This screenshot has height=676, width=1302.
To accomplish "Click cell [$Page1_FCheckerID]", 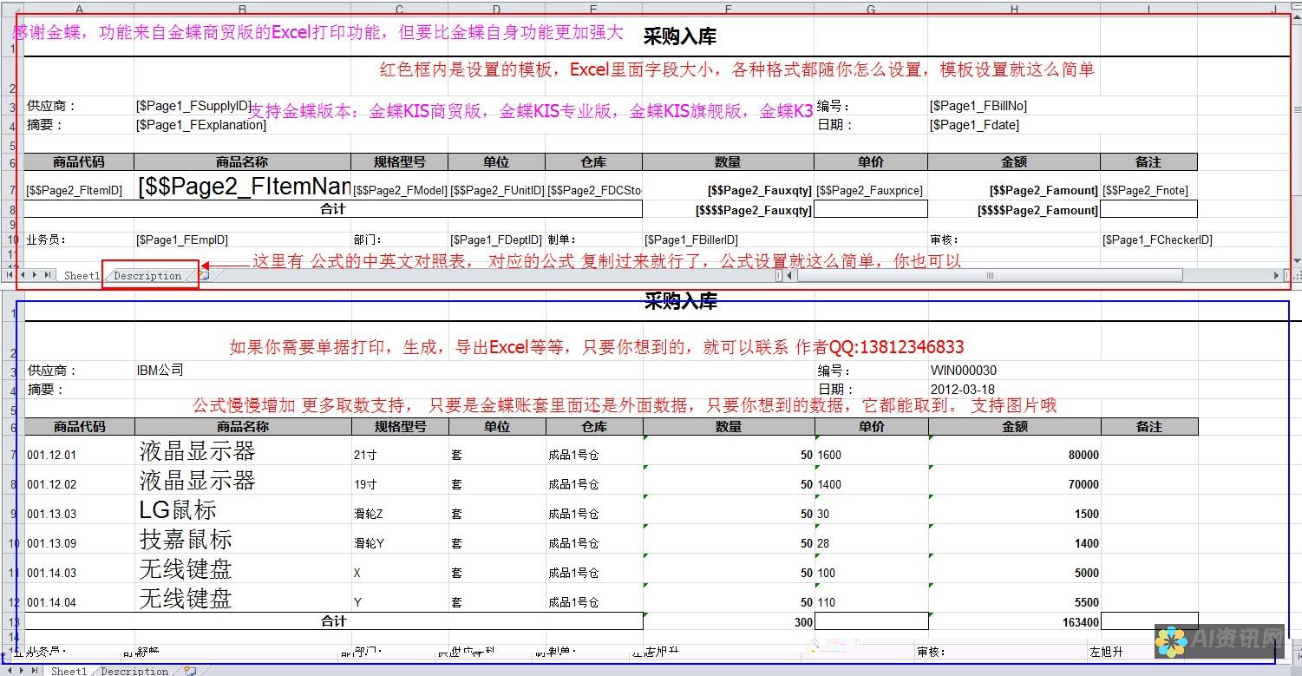I will [1157, 240].
